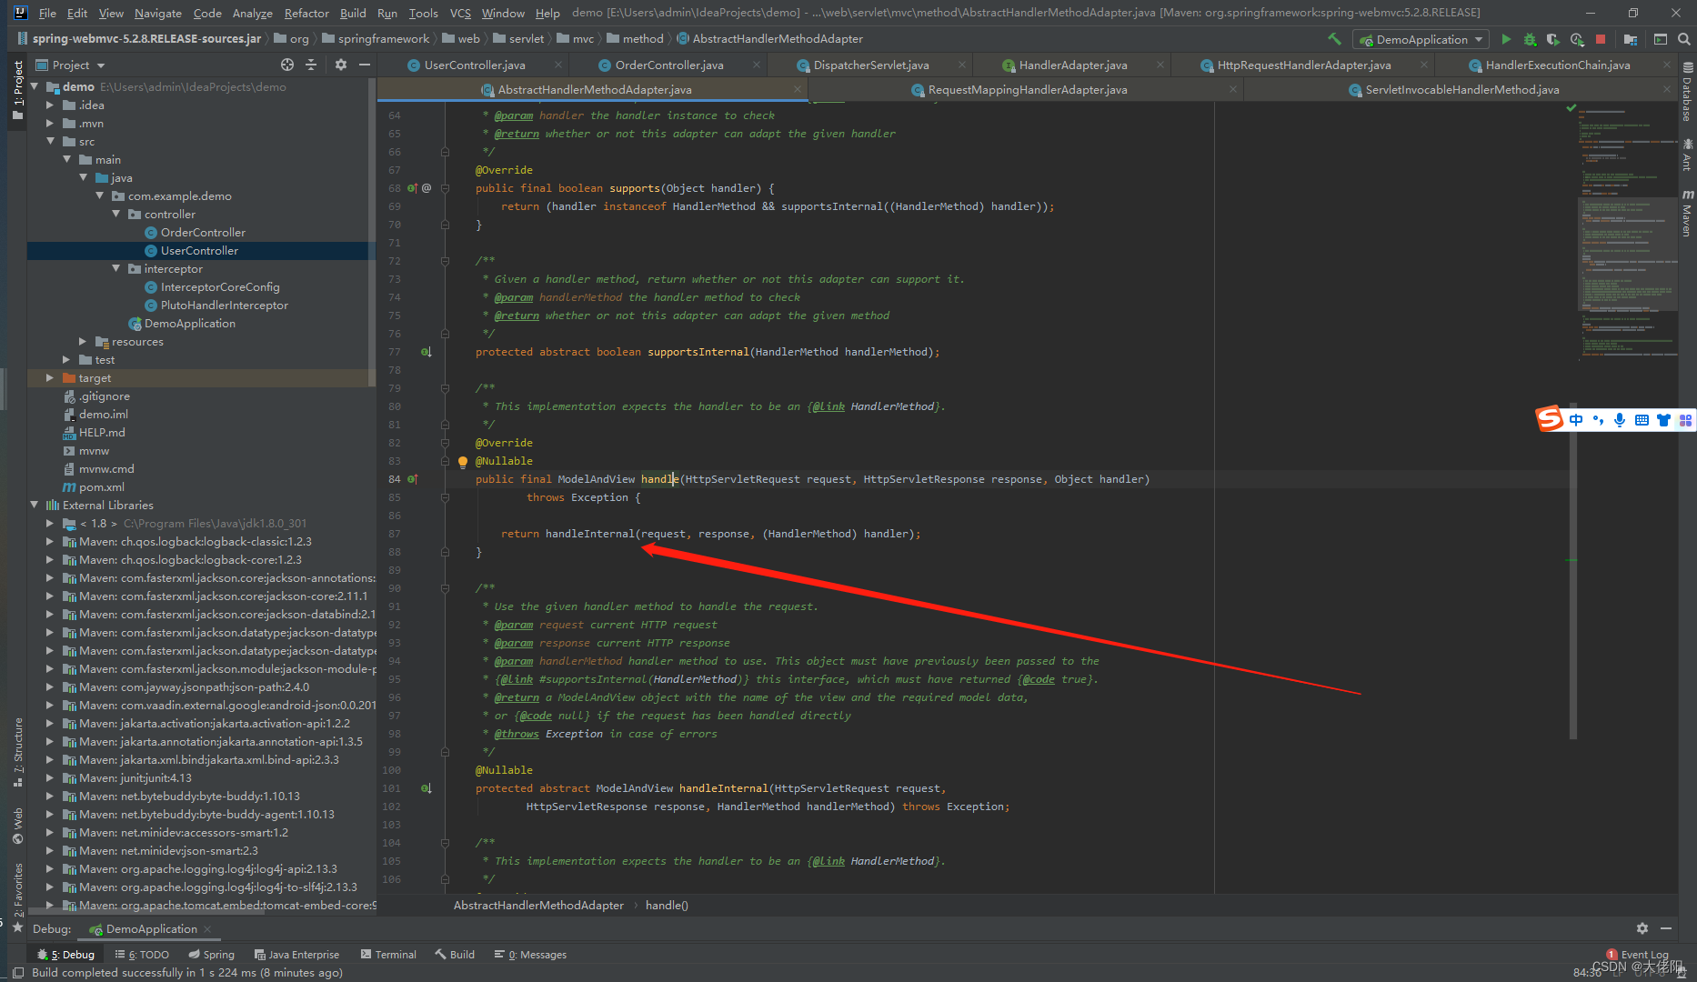Close the DemoApplication debug tab
The image size is (1697, 982).
click(x=207, y=928)
